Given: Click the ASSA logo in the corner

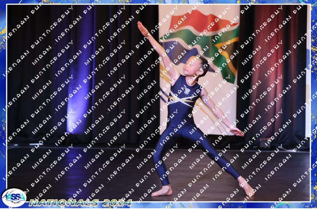Looking at the screenshot, I should point(14,197).
